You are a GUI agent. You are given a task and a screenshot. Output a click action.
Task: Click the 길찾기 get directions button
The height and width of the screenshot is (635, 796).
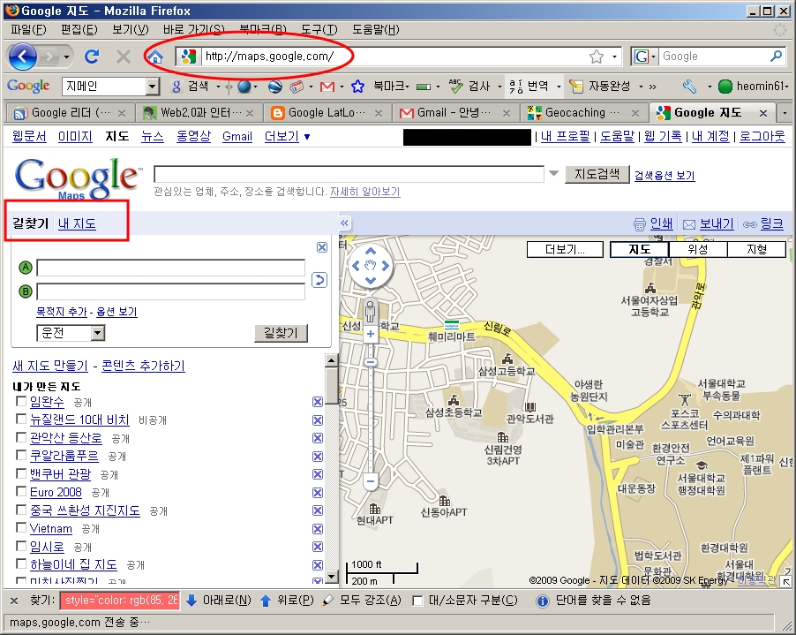(x=281, y=333)
